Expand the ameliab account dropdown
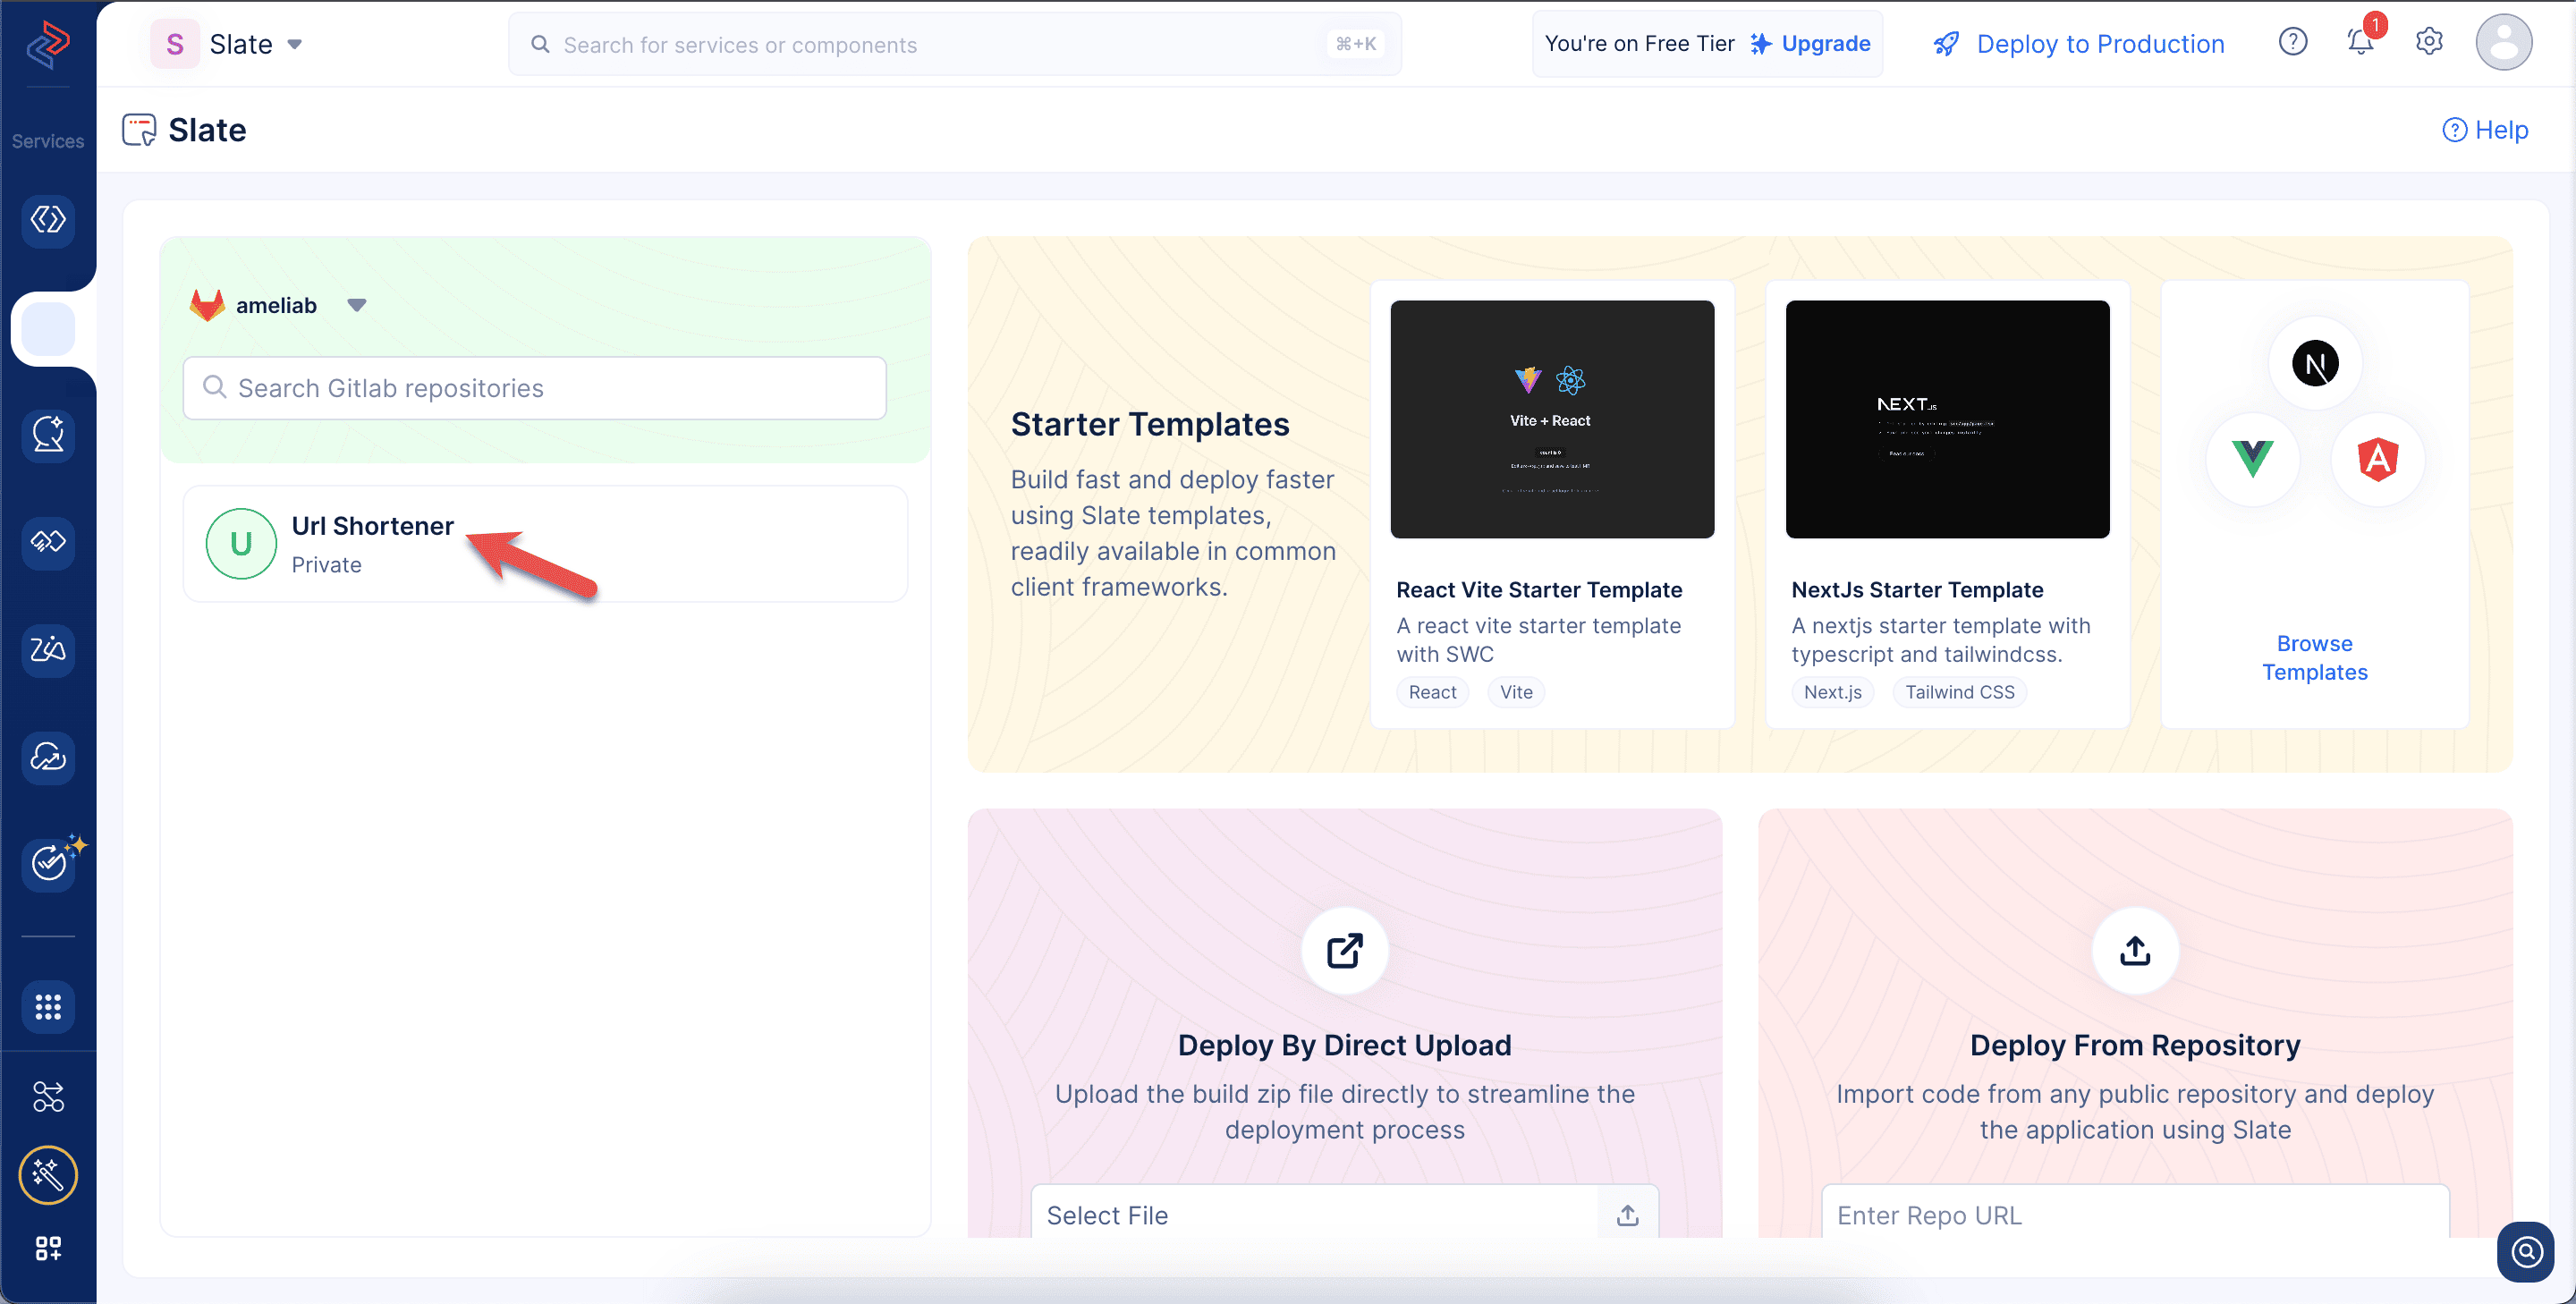 pos(357,305)
